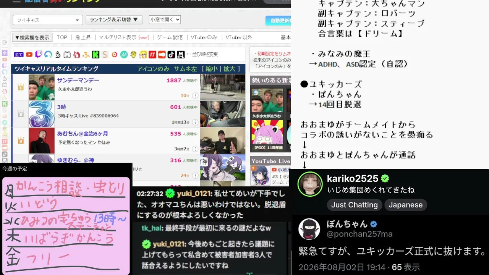This screenshot has width=489, height=275.
Task: Open サンデーマンデー avatar thumbnail
Action: pos(42,87)
